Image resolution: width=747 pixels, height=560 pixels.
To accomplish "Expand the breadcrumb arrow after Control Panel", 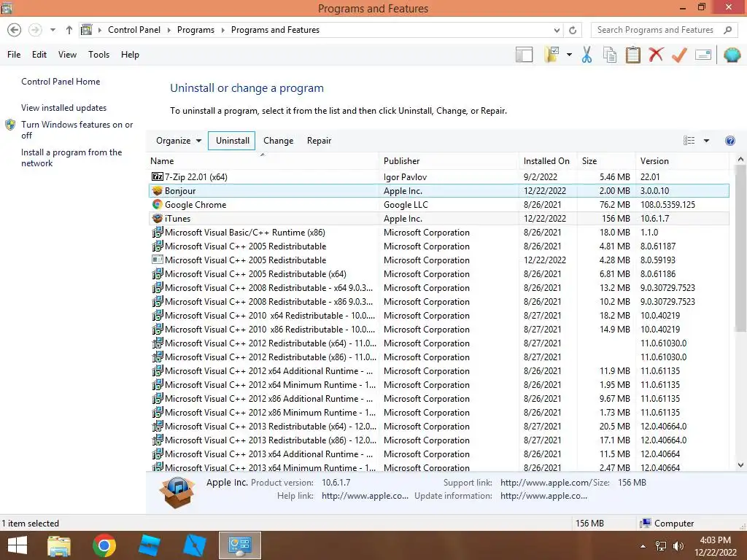I will 169,30.
